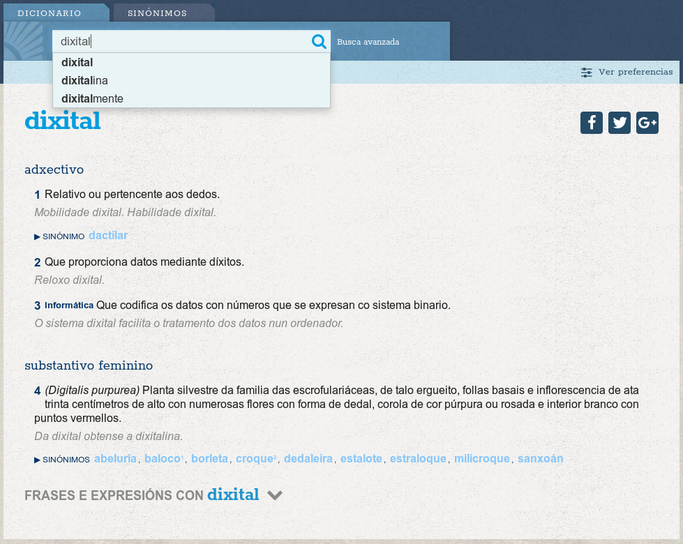This screenshot has width=683, height=544.
Task: Open the Dicionario tab
Action: (49, 13)
